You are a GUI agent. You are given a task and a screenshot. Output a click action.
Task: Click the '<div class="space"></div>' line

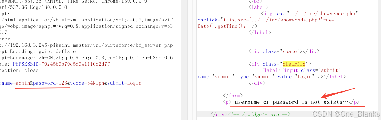pyautogui.click(x=284, y=51)
